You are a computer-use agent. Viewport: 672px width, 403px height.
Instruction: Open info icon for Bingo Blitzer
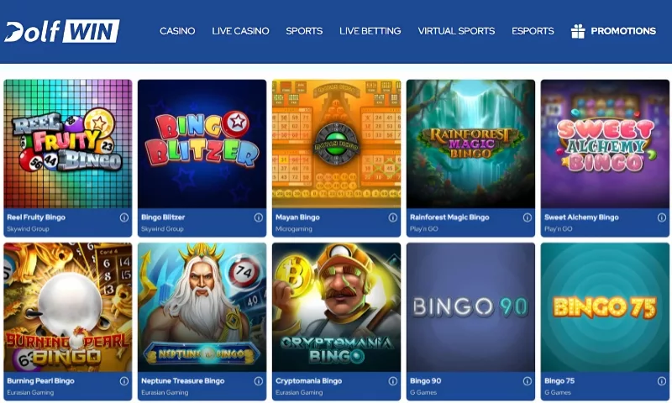[259, 217]
